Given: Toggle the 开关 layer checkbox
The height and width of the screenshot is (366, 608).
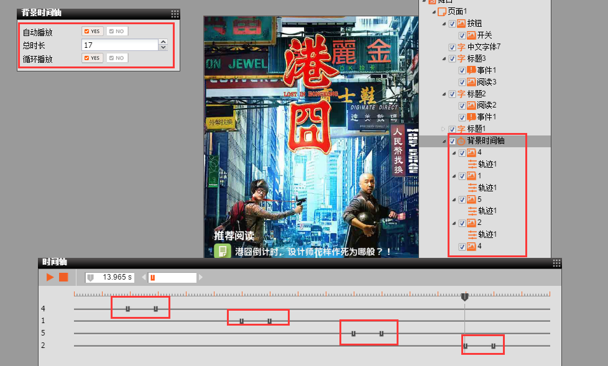Looking at the screenshot, I should (462, 35).
